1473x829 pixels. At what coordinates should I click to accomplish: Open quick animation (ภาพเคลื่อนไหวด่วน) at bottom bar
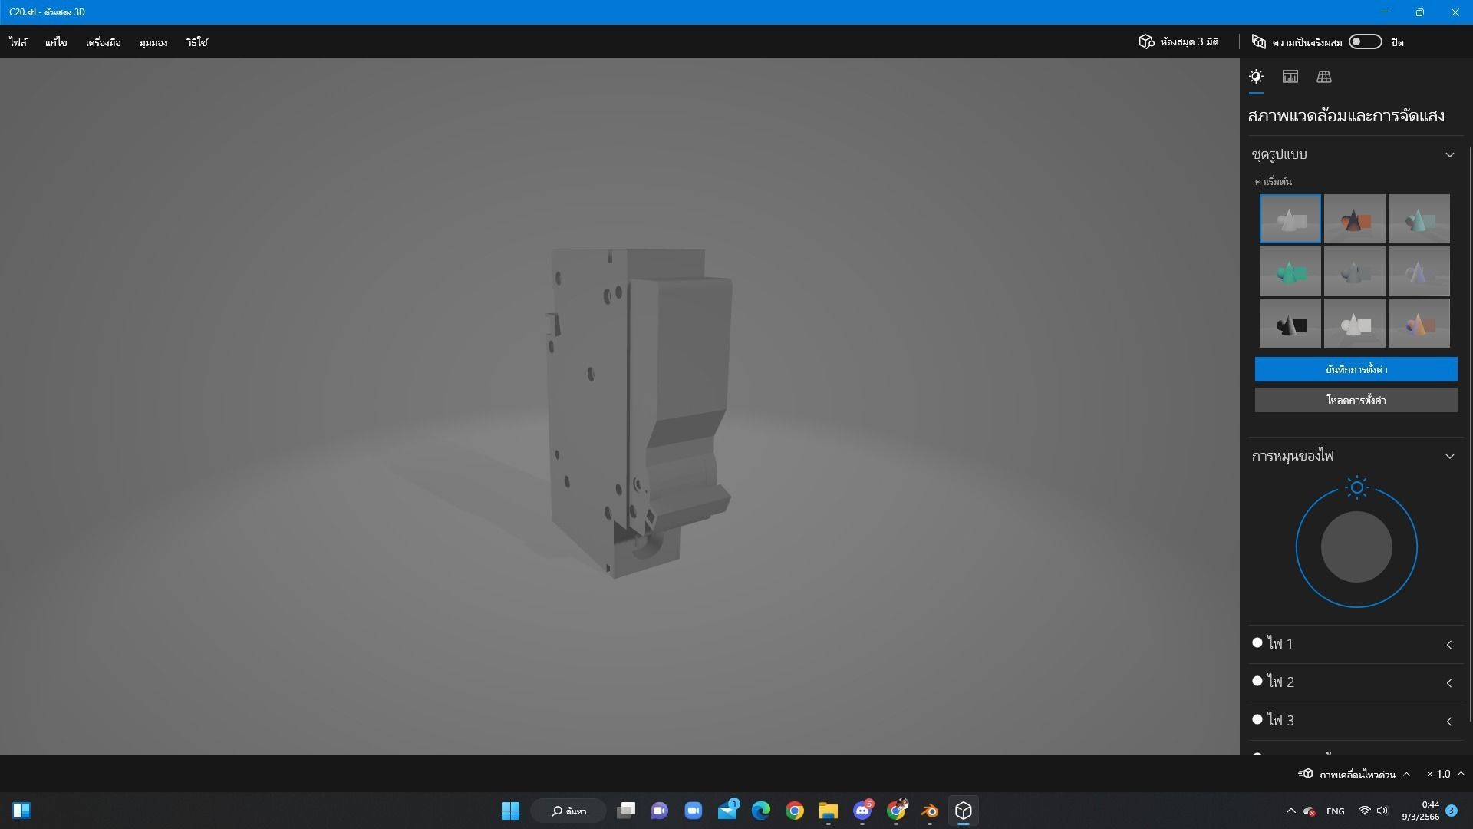point(1356,774)
